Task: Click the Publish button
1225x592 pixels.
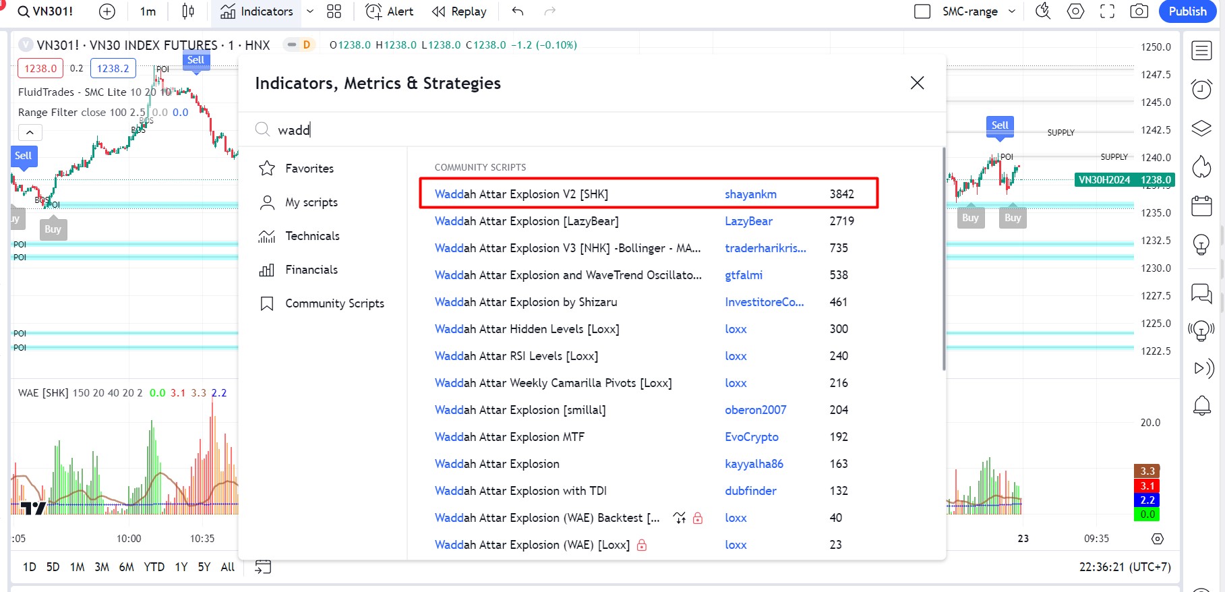Action: [x=1187, y=11]
